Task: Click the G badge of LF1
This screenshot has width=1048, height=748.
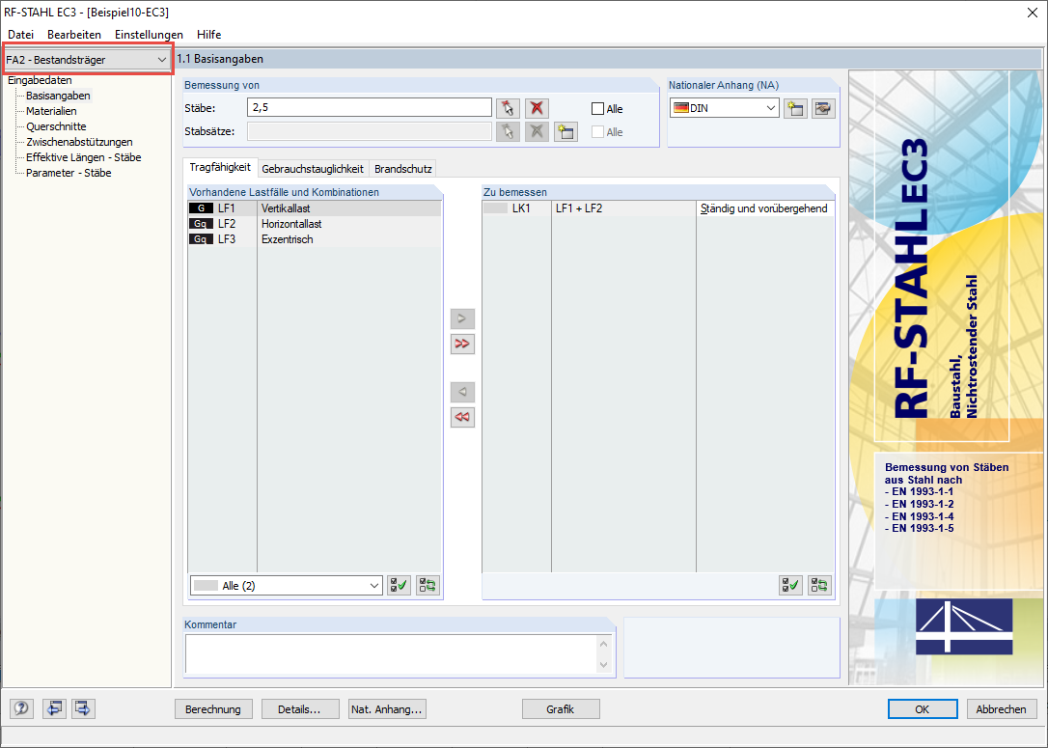Action: tap(201, 208)
